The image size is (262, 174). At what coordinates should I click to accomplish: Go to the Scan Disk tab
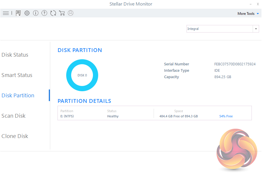click(x=14, y=116)
